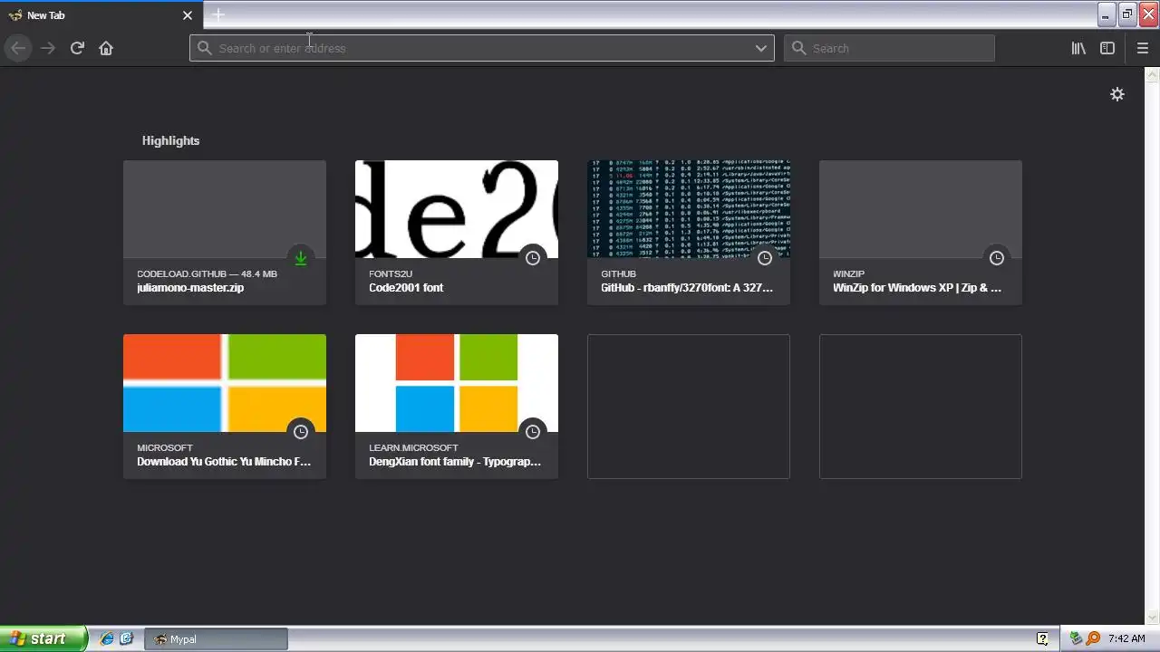Open the hamburger application menu
This screenshot has height=652, width=1160.
(1143, 48)
